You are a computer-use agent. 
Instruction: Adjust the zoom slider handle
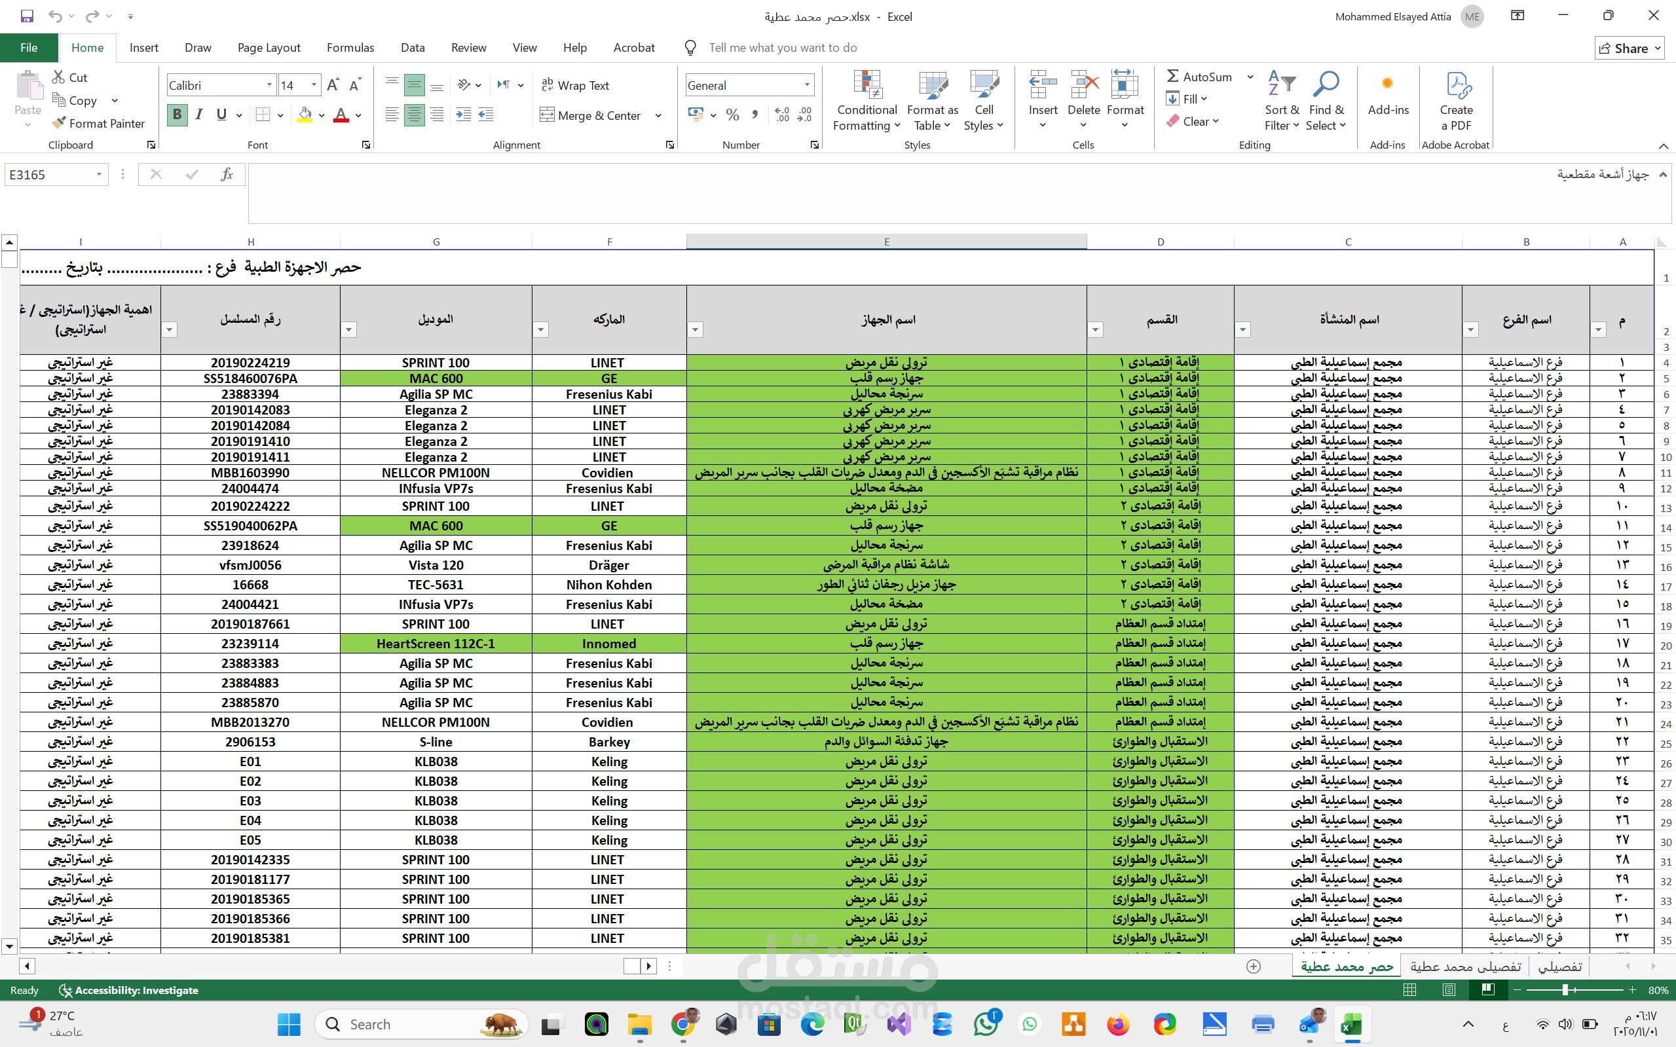tap(1565, 990)
